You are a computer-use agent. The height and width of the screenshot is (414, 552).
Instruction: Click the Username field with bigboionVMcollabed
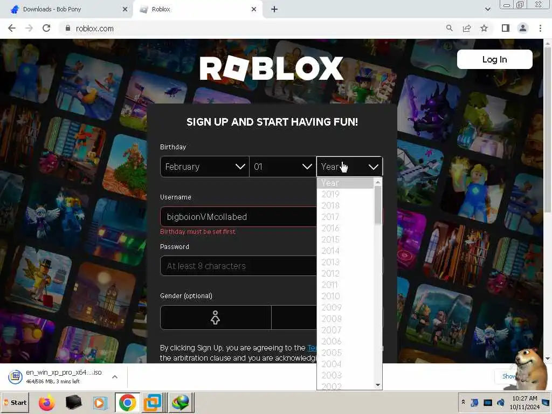[238, 217]
